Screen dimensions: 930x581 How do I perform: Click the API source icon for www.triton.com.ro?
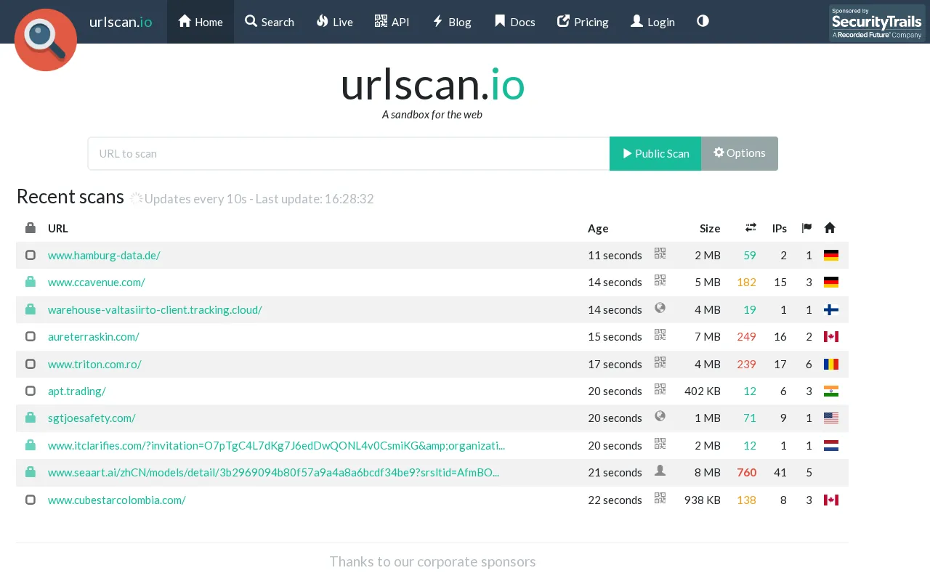point(660,362)
